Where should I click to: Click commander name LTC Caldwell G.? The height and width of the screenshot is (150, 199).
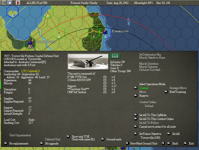click(31, 71)
